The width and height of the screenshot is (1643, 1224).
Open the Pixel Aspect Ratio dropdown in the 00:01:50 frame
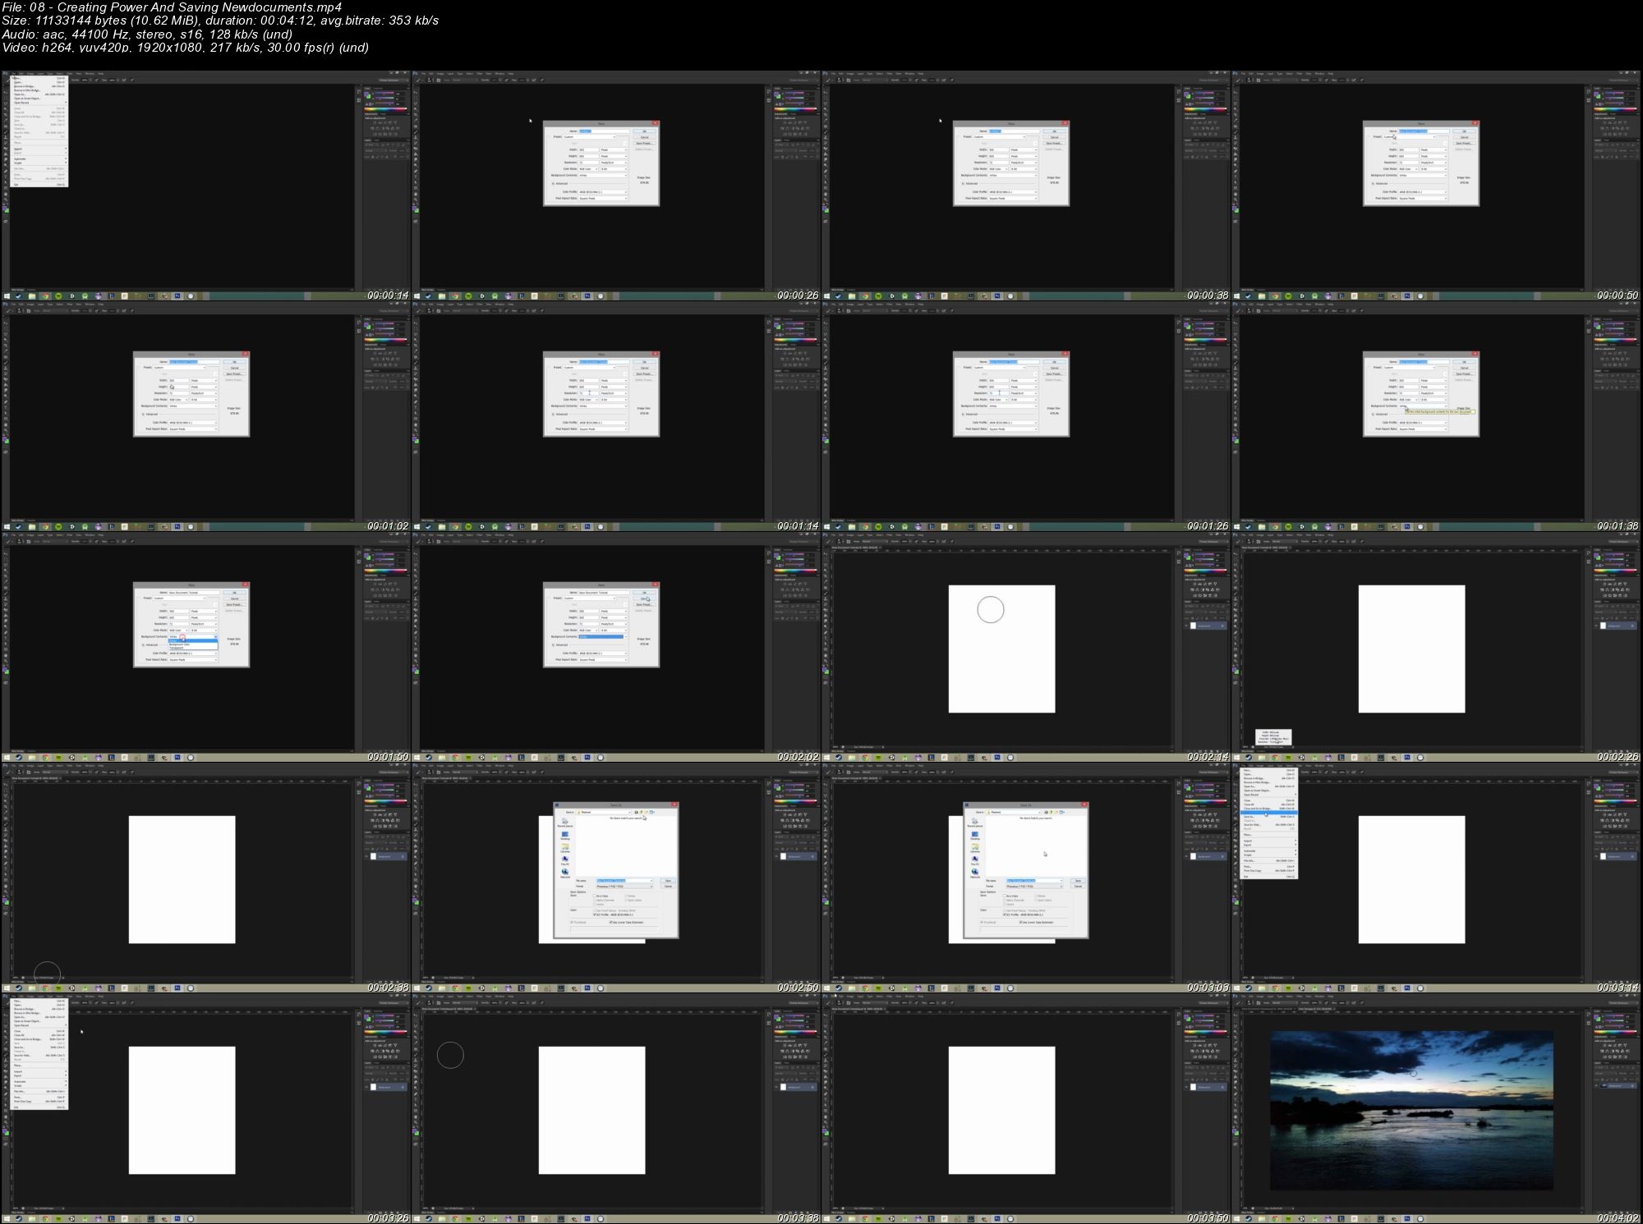pos(193,660)
